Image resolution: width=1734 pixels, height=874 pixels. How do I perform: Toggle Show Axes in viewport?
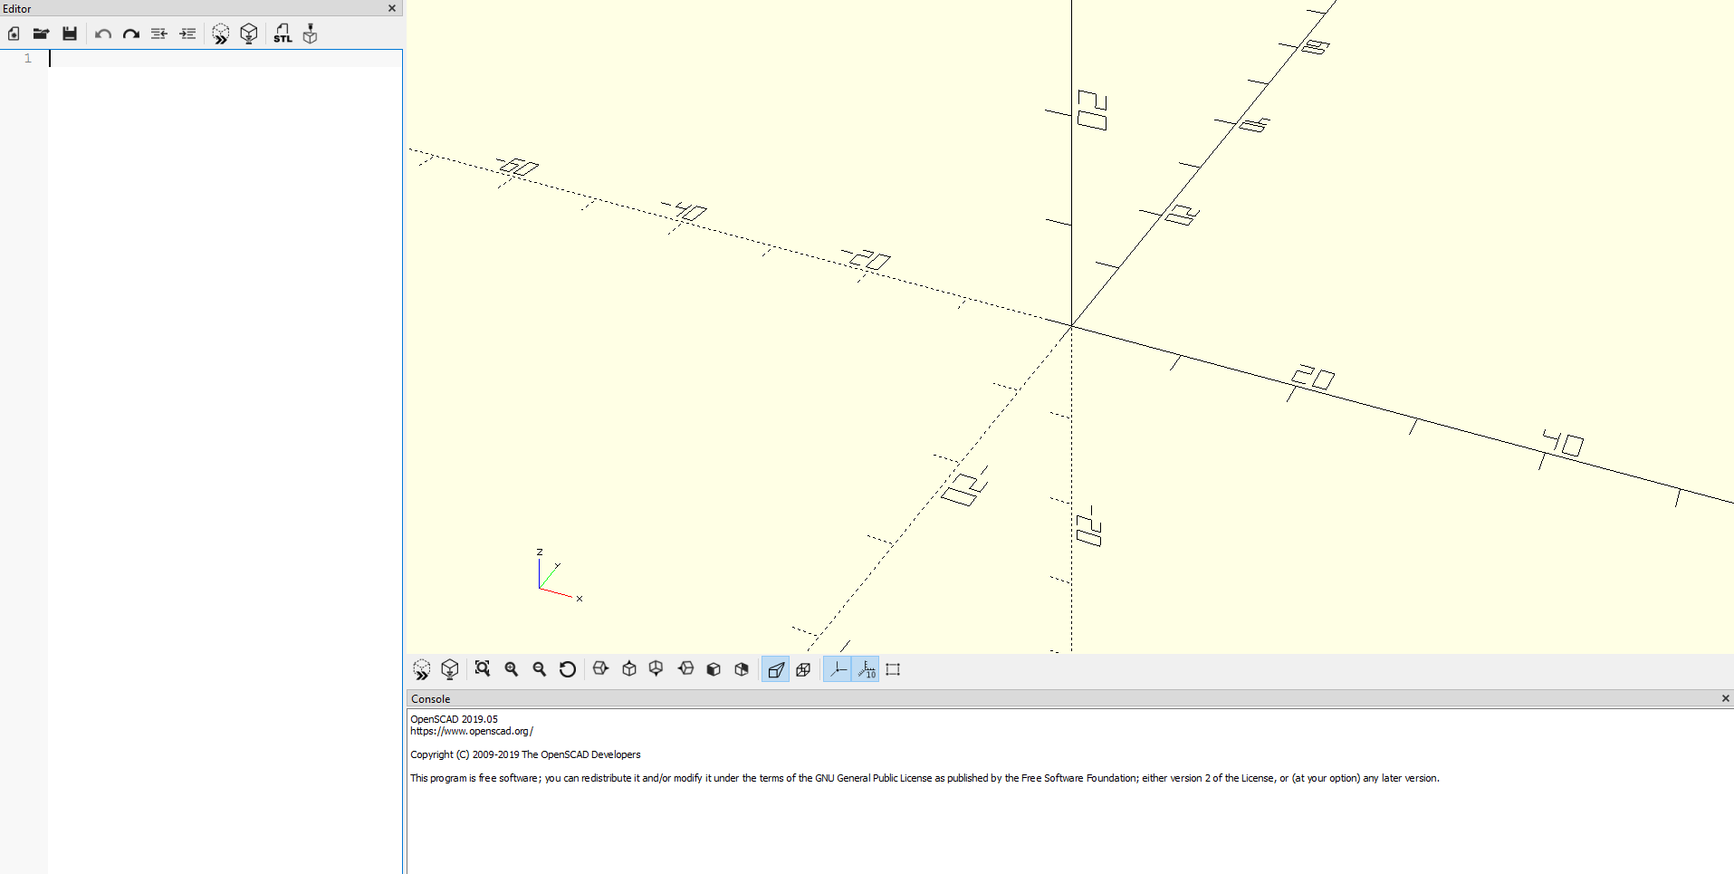(838, 670)
